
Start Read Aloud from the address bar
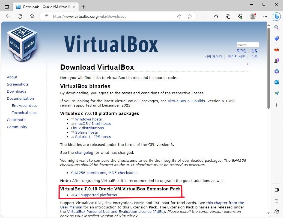pos(179,16)
